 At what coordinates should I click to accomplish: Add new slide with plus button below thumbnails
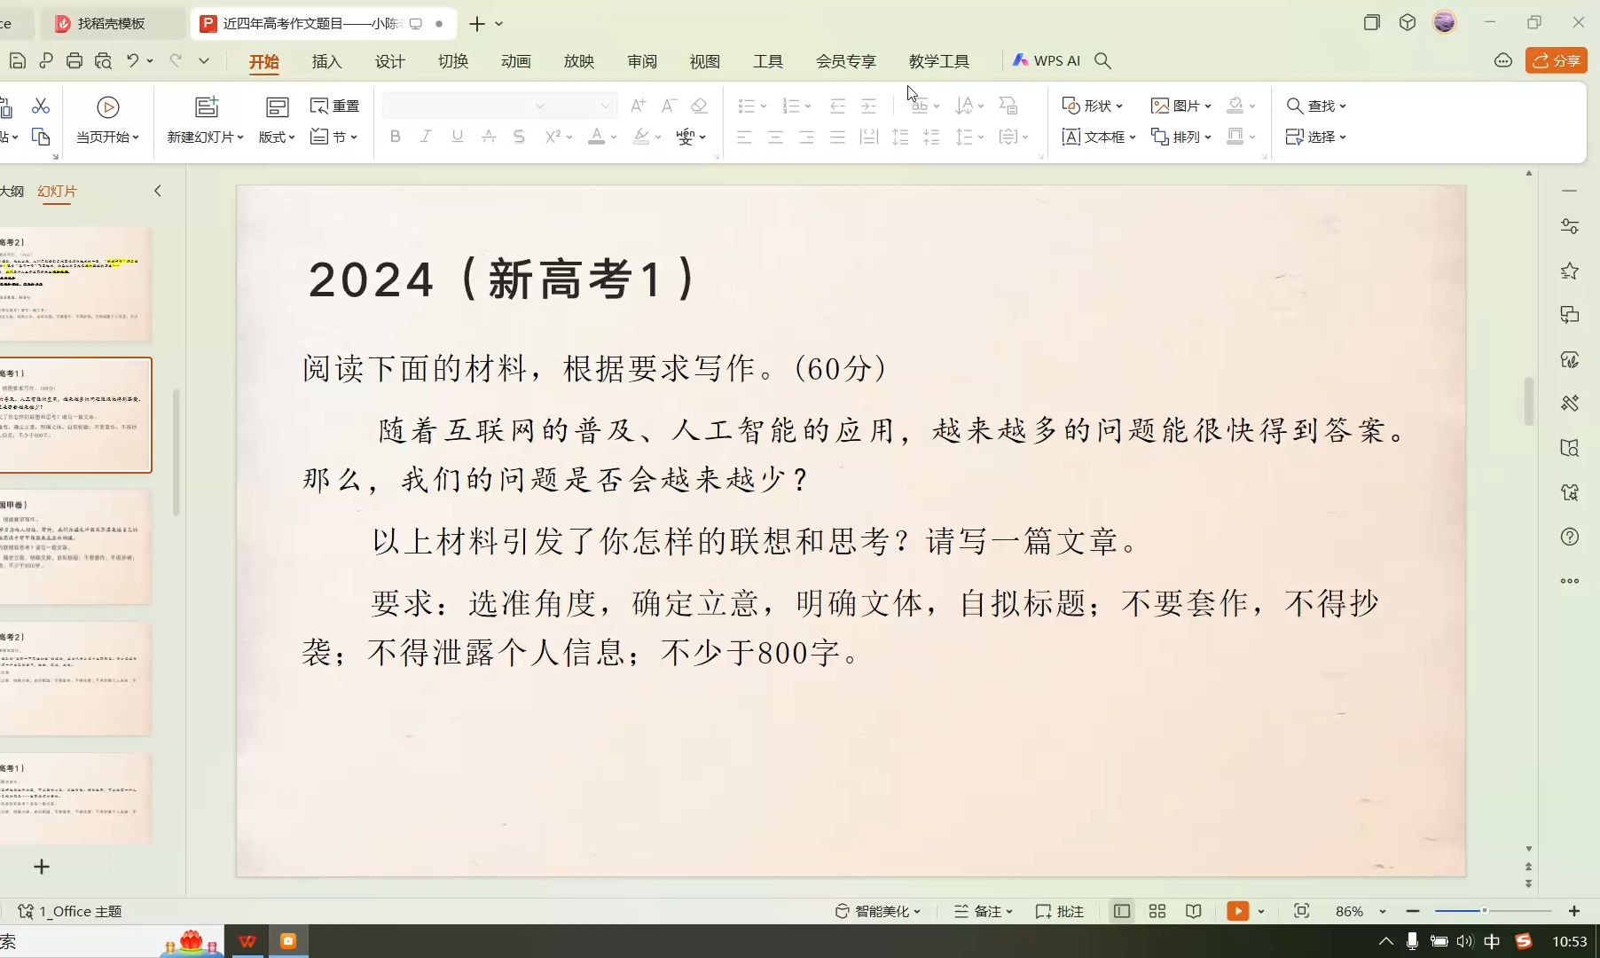pos(42,867)
